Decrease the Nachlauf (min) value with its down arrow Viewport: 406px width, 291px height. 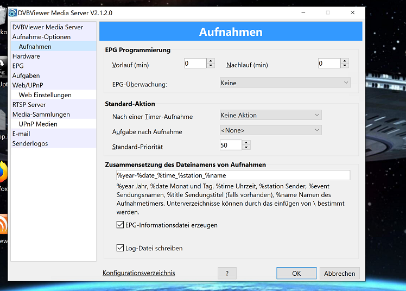tap(345, 66)
